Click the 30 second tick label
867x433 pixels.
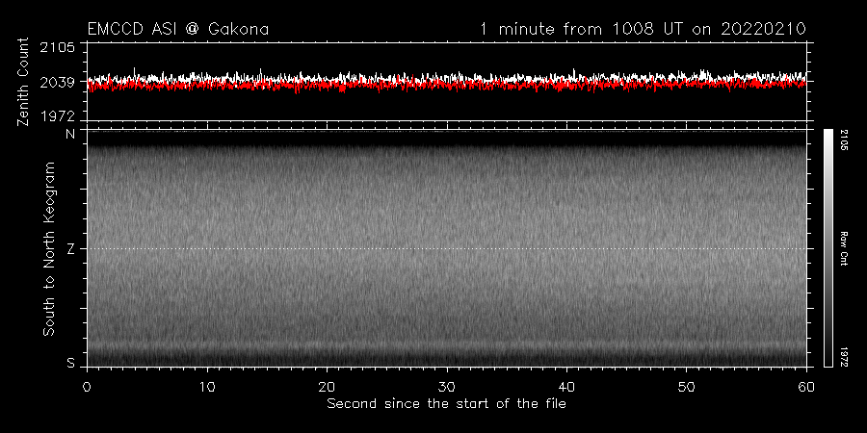[447, 387]
